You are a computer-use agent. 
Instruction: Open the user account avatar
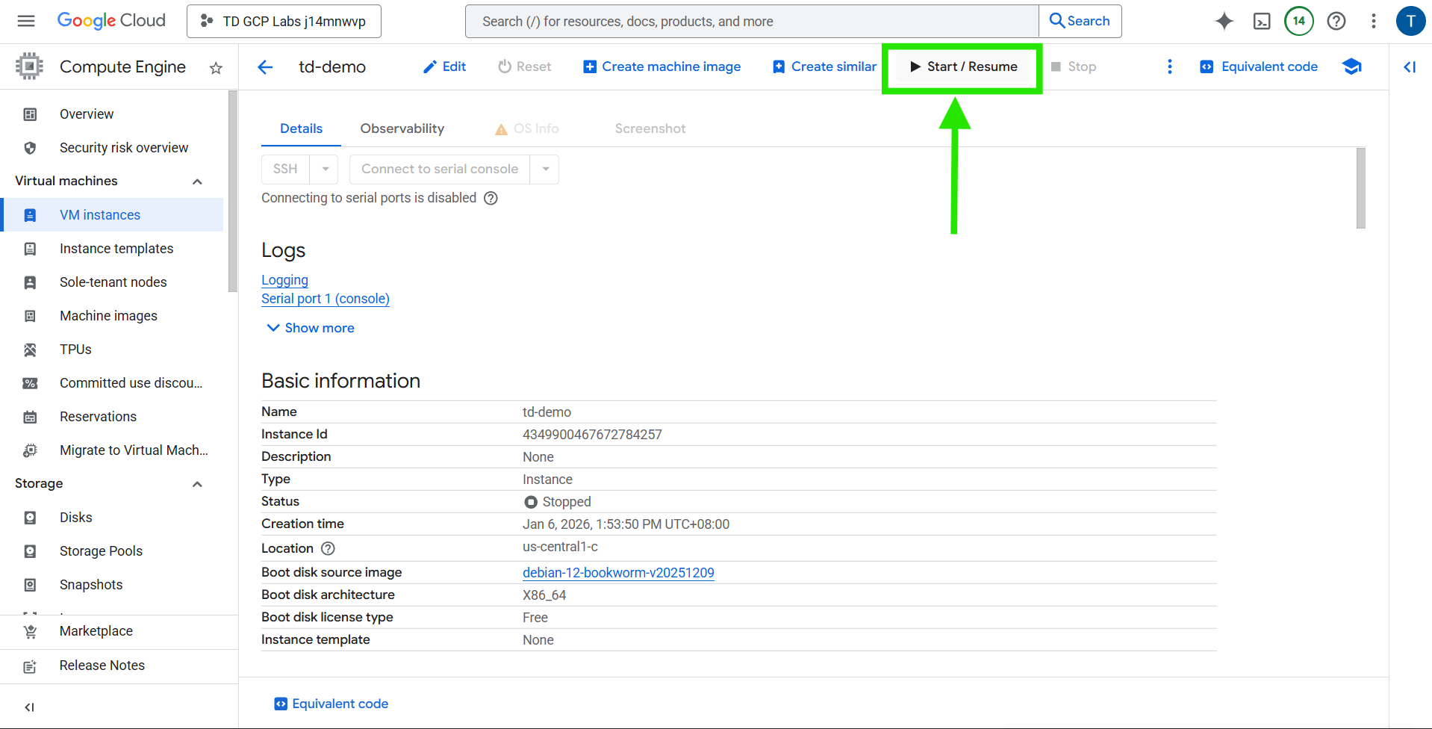point(1410,21)
